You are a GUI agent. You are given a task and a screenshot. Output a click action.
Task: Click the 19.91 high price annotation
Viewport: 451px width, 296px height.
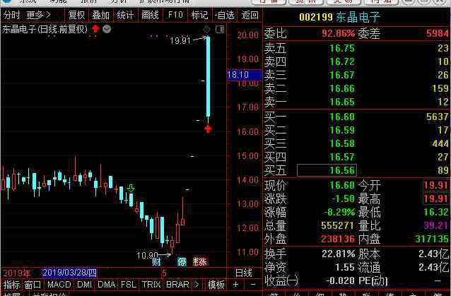click(x=180, y=40)
